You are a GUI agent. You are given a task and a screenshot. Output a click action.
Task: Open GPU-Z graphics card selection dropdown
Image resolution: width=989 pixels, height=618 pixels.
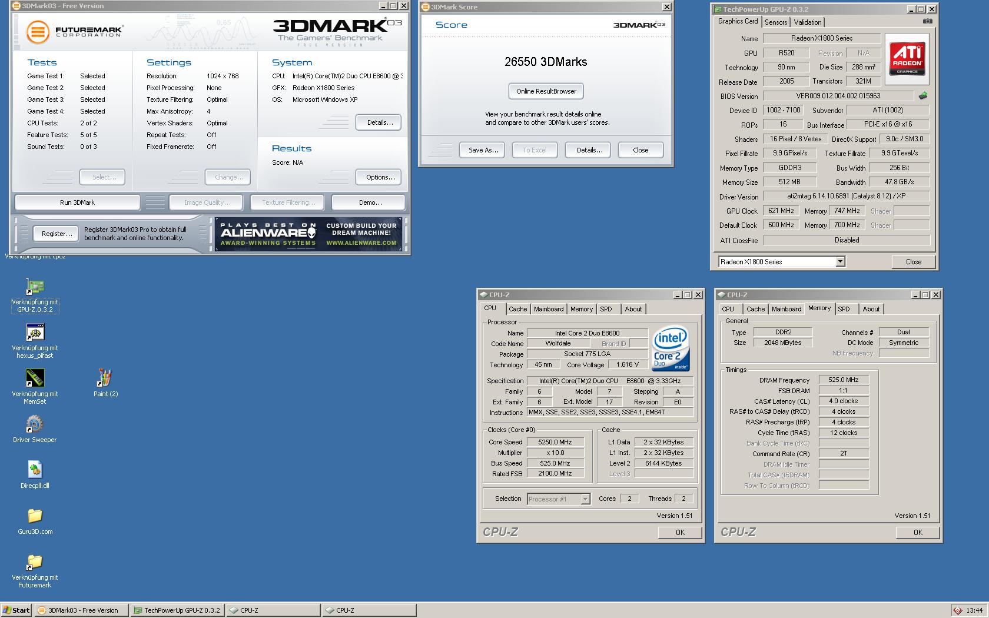(841, 261)
